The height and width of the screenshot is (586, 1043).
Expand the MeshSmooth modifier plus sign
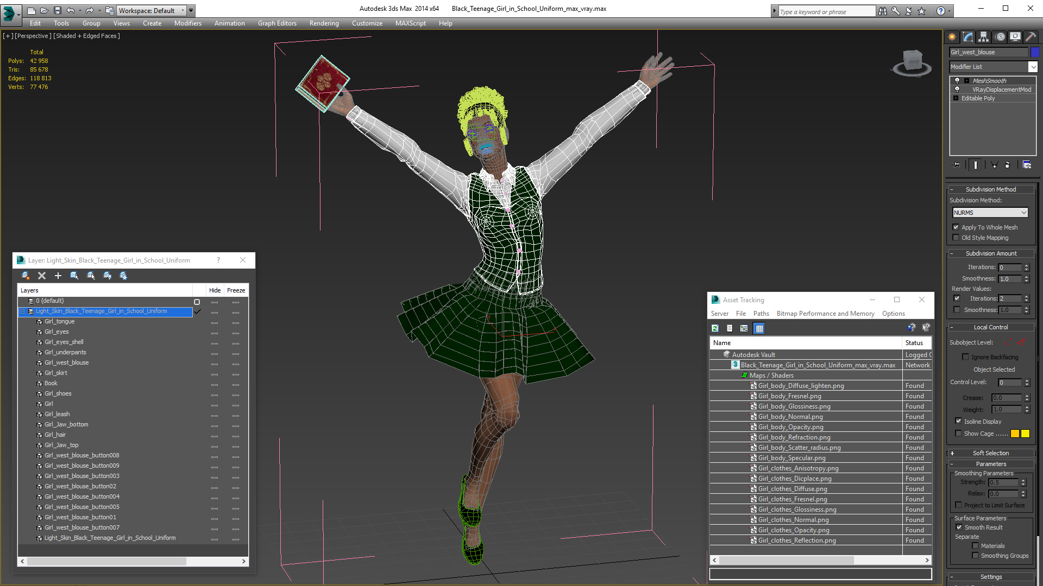pyautogui.click(x=967, y=81)
